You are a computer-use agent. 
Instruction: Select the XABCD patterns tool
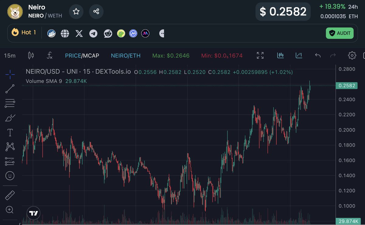(x=10, y=147)
